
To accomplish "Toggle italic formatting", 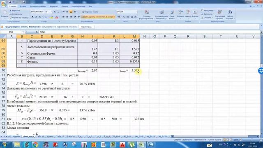I will click(36, 17).
